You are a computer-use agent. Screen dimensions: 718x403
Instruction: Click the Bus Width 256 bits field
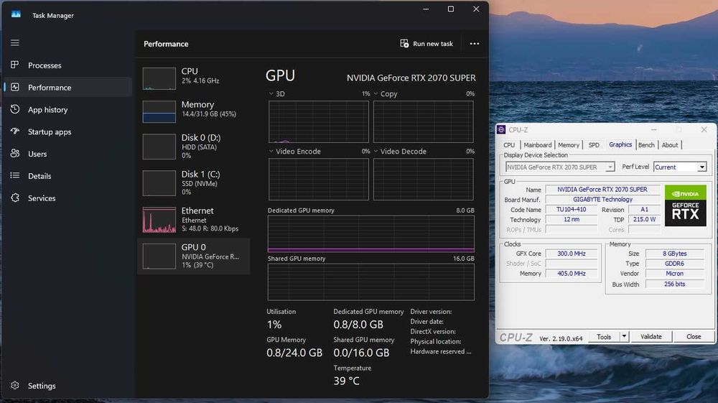674,284
